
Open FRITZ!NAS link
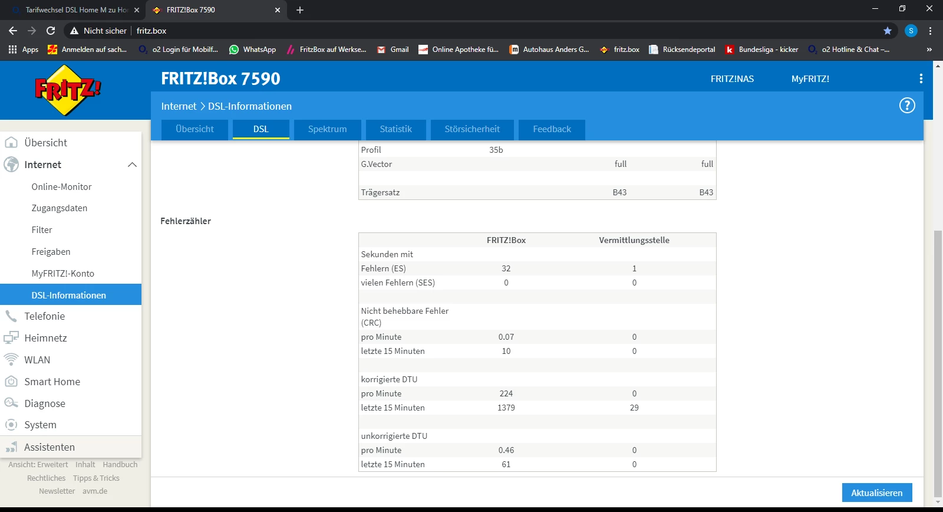point(732,78)
